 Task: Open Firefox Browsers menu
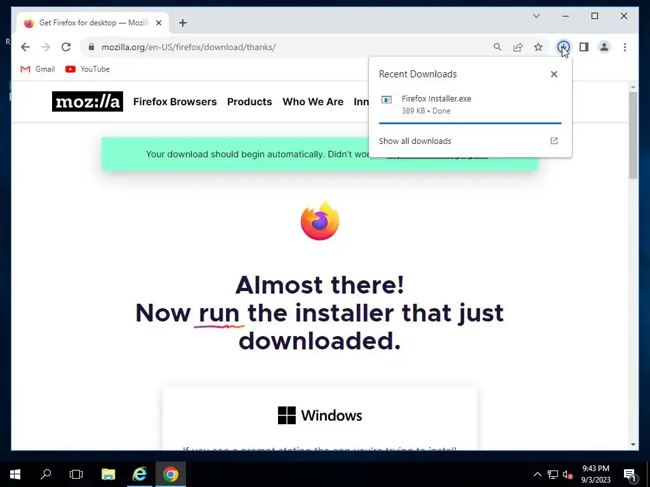(x=175, y=102)
